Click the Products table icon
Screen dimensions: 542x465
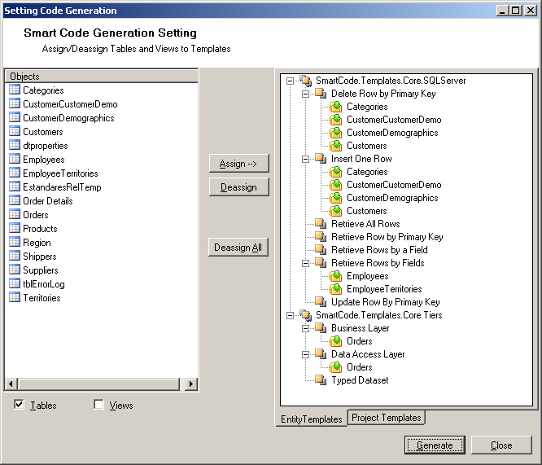tap(15, 228)
